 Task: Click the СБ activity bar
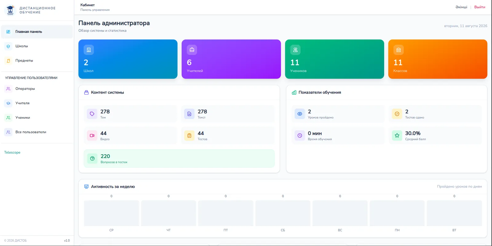pos(283,213)
